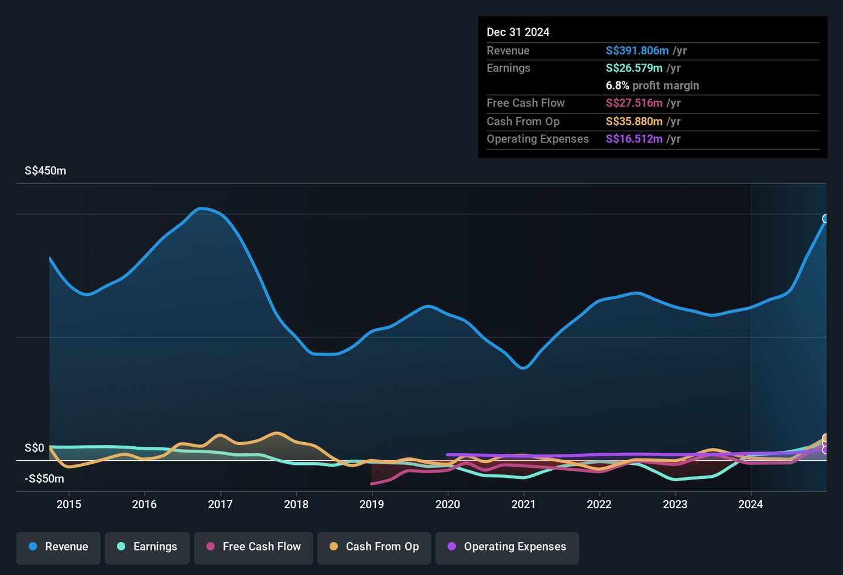
Task: Click the blue Revenue legend dot
Action: (33, 546)
